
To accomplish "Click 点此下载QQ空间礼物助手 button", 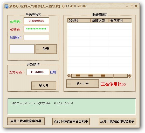I will [x=118, y=121].
